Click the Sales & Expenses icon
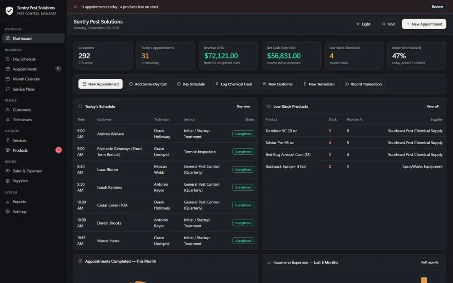This screenshot has width=453, height=283. pyautogui.click(x=8, y=171)
